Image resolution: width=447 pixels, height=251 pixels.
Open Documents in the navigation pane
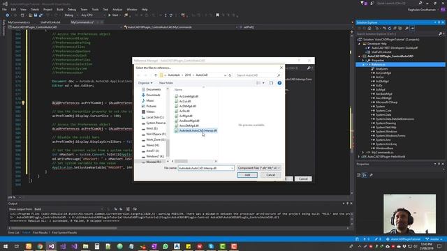click(x=154, y=89)
